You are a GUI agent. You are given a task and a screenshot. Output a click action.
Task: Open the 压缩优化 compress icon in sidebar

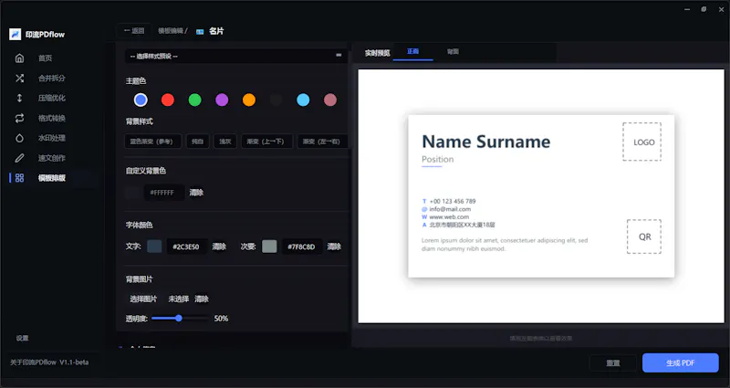pyautogui.click(x=19, y=98)
